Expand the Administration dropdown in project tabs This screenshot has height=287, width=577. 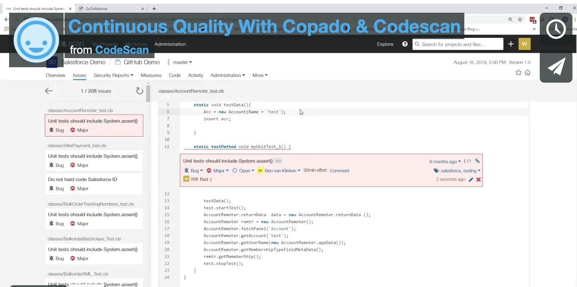[x=228, y=75]
